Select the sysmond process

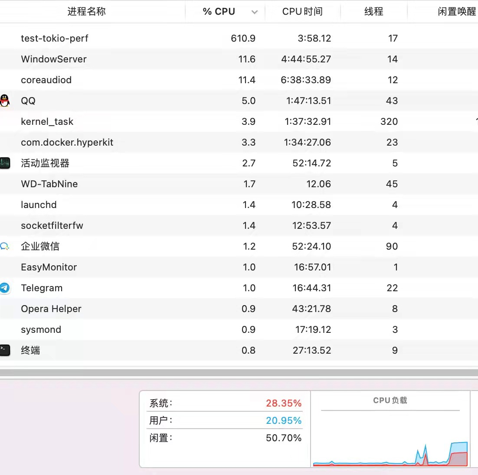(x=41, y=330)
